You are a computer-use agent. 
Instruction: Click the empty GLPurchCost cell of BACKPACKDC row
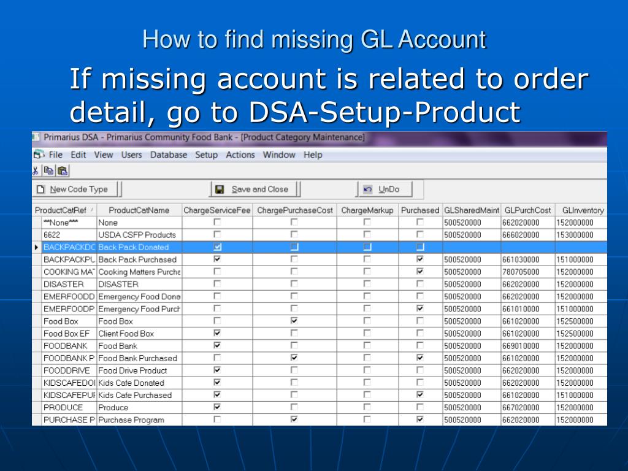(527, 247)
